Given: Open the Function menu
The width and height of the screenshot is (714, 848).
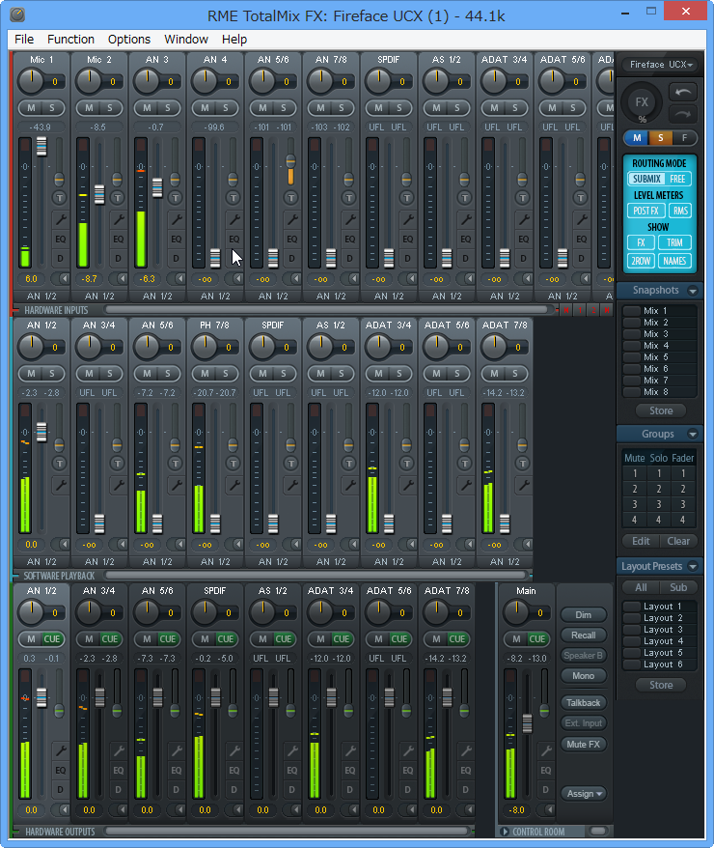Looking at the screenshot, I should [x=70, y=40].
